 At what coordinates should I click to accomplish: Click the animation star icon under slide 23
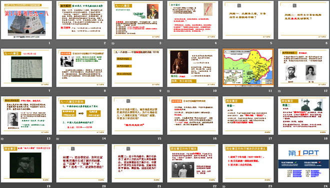[x=224, y=187]
